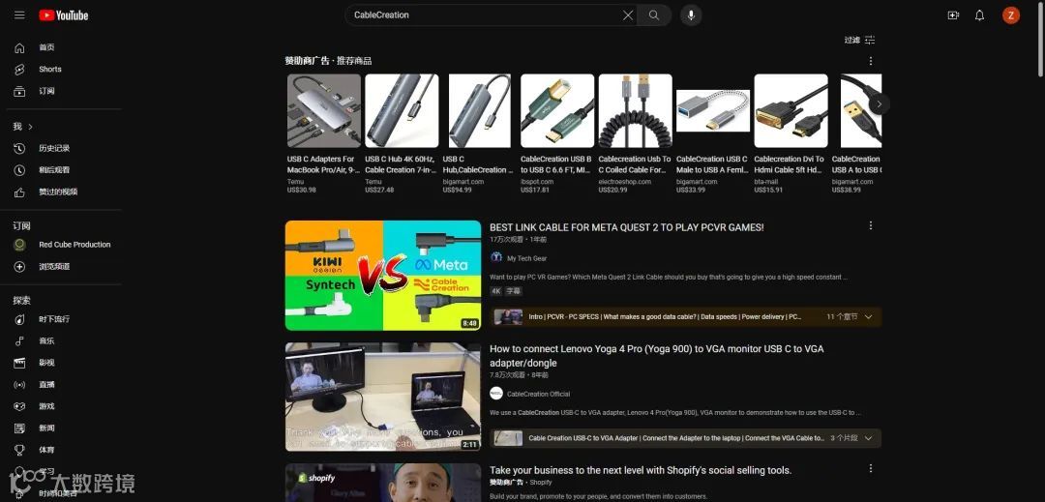Image resolution: width=1045 pixels, height=502 pixels.
Task: Expand the 3 个片段 moments list
Action: click(x=868, y=438)
